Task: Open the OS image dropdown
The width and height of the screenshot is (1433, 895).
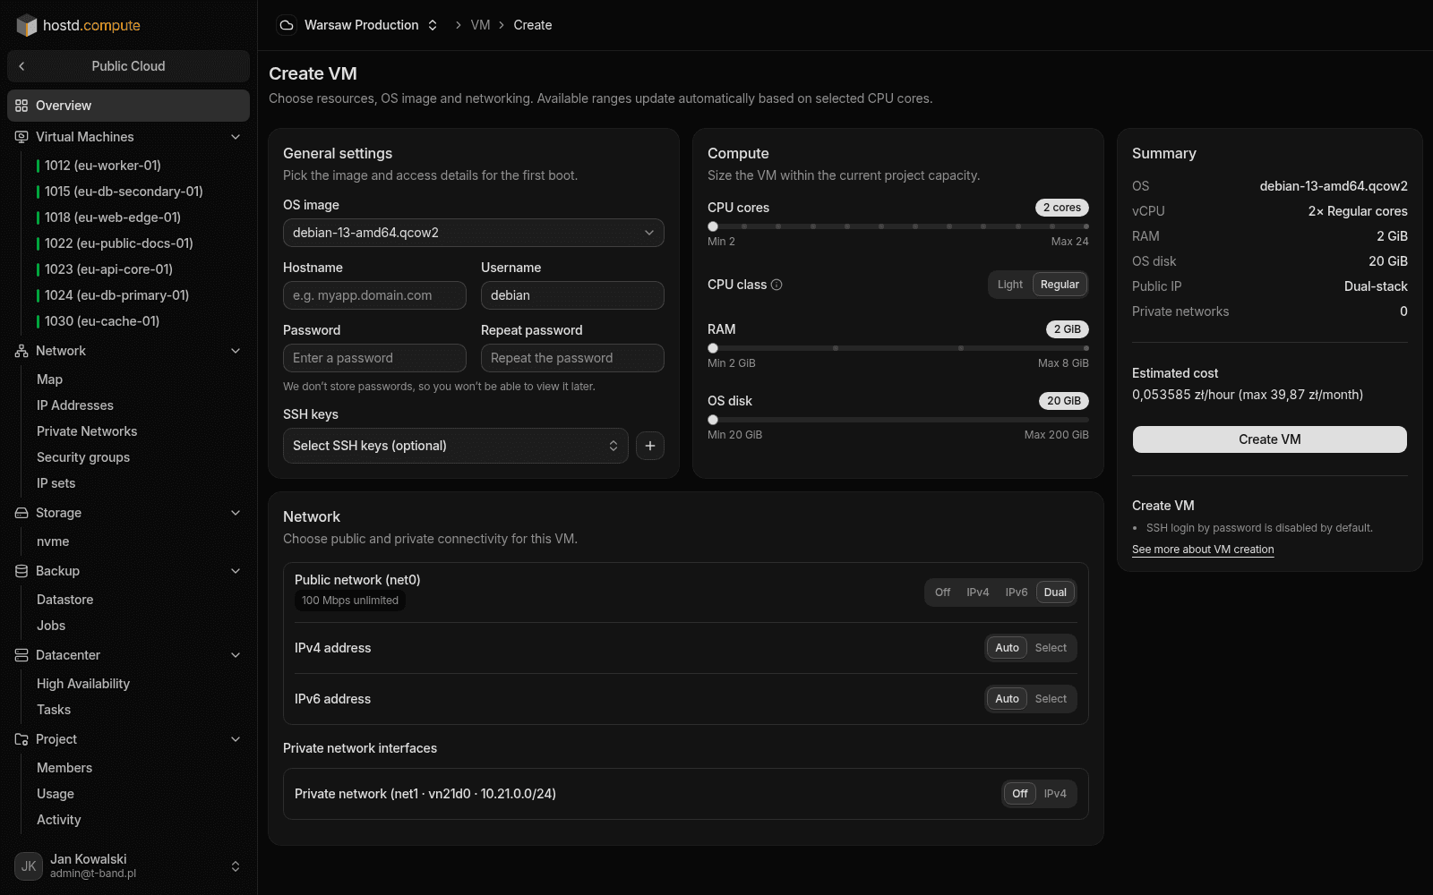Action: 474,233
